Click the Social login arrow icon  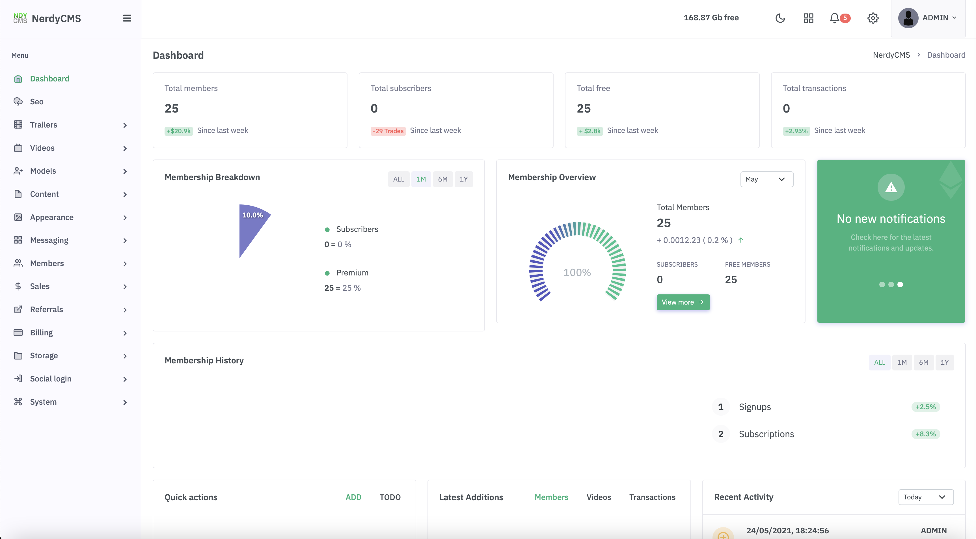(18, 379)
